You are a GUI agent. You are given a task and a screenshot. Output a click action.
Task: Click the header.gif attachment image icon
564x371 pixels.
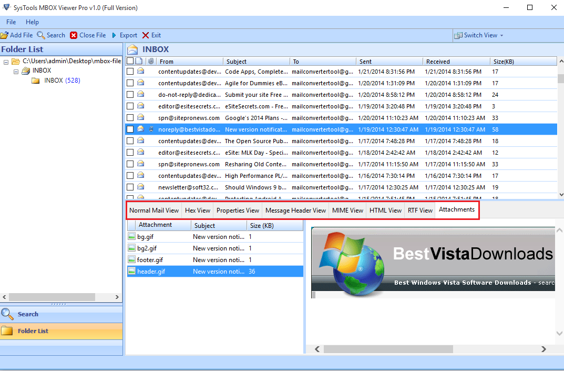click(131, 272)
